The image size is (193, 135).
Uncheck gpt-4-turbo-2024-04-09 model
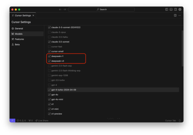49,90
